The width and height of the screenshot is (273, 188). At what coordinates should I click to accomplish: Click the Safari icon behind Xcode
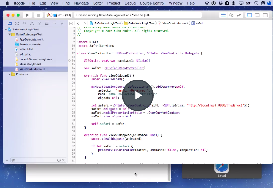[x=222, y=168]
